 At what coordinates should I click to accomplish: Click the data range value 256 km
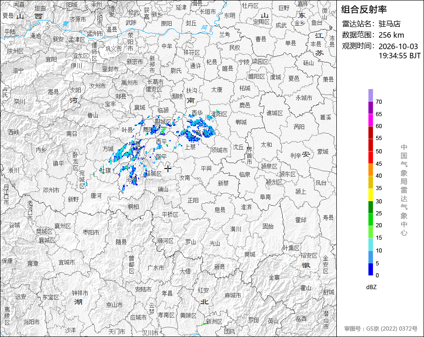coord(391,35)
